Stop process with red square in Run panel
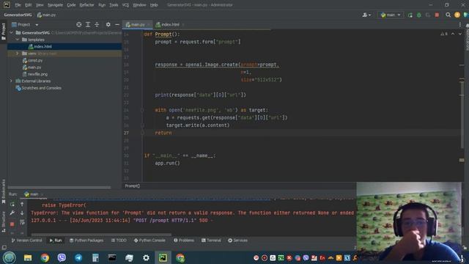469x264 pixels. 12,224
